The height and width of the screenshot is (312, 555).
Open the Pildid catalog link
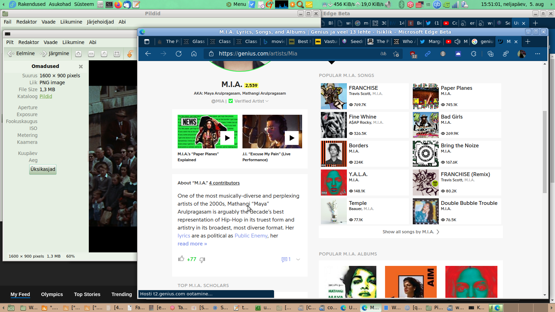pos(46,96)
